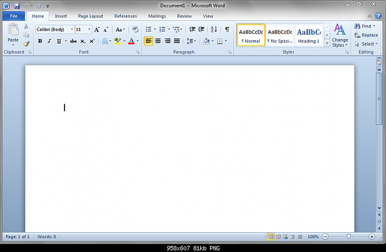Click Words: 0 in status bar
The image size is (386, 252).
pos(46,237)
